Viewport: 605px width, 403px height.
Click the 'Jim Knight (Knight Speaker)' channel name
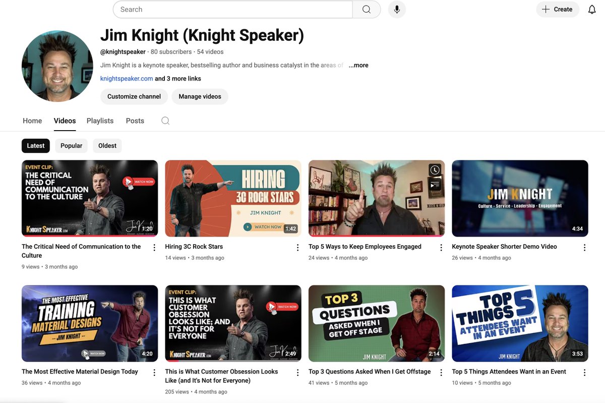coord(202,35)
